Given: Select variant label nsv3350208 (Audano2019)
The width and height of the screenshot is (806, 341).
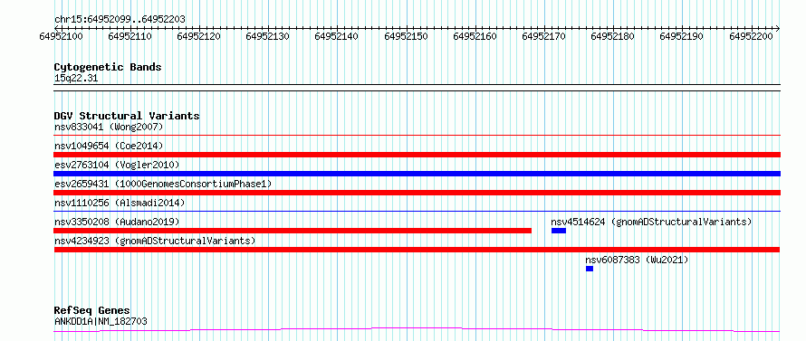Looking at the screenshot, I should pyautogui.click(x=117, y=222).
